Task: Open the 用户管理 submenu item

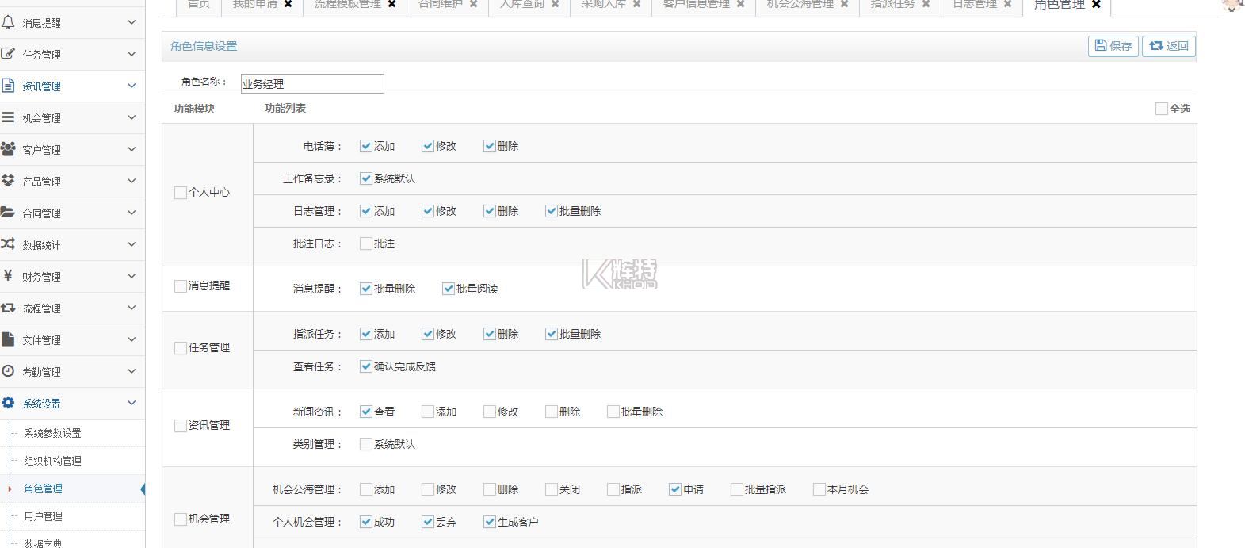Action: pyautogui.click(x=43, y=516)
